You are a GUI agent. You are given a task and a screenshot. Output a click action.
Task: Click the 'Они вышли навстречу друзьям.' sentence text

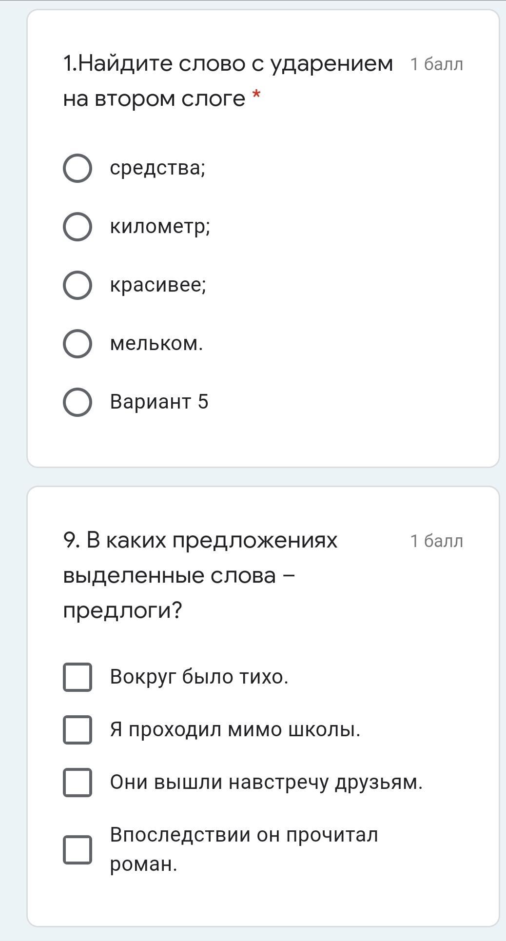[266, 783]
